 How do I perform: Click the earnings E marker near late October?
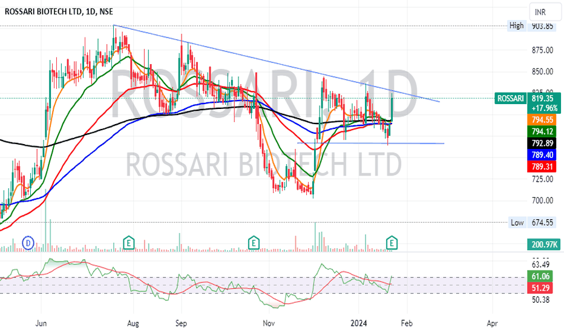pyautogui.click(x=254, y=243)
